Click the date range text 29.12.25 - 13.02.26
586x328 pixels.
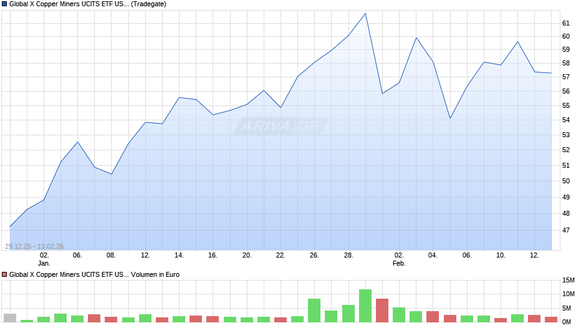(x=34, y=246)
